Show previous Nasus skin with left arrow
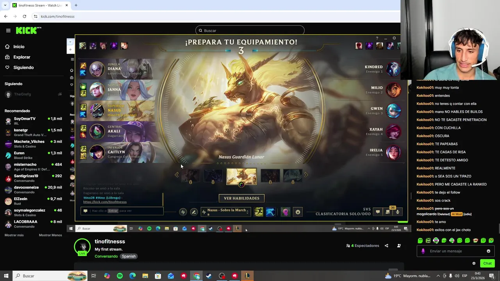 [177, 175]
